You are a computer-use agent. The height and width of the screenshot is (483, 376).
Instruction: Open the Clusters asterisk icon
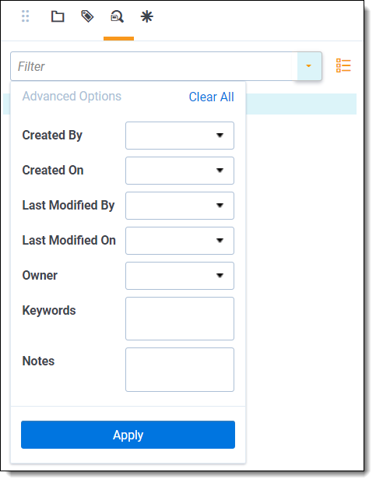tap(147, 16)
